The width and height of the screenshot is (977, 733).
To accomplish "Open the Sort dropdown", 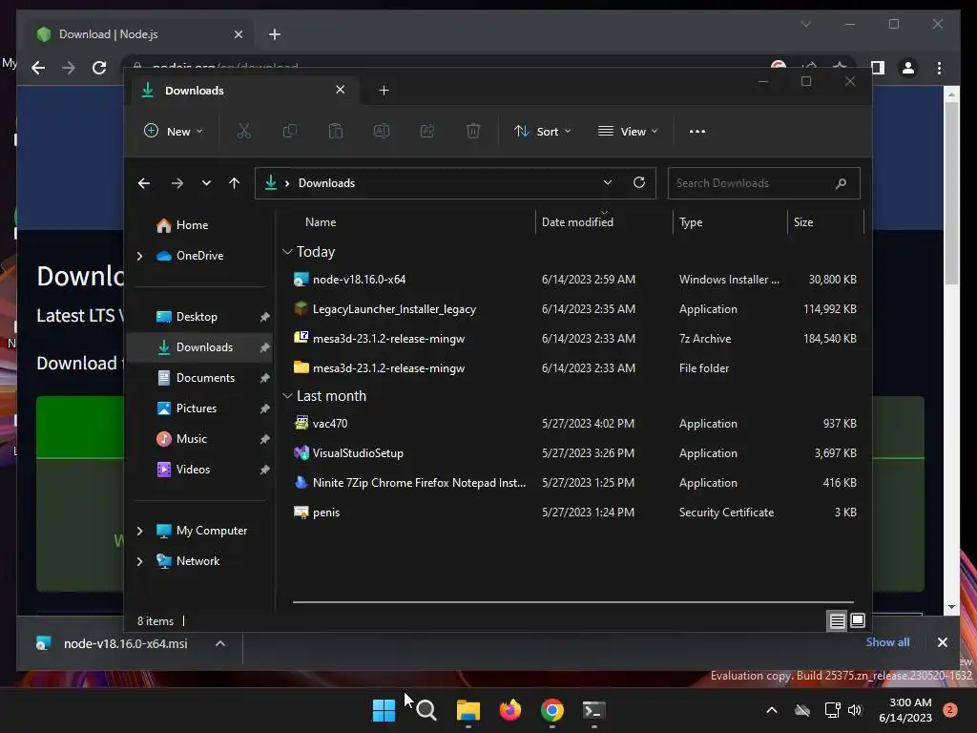I will (x=542, y=132).
